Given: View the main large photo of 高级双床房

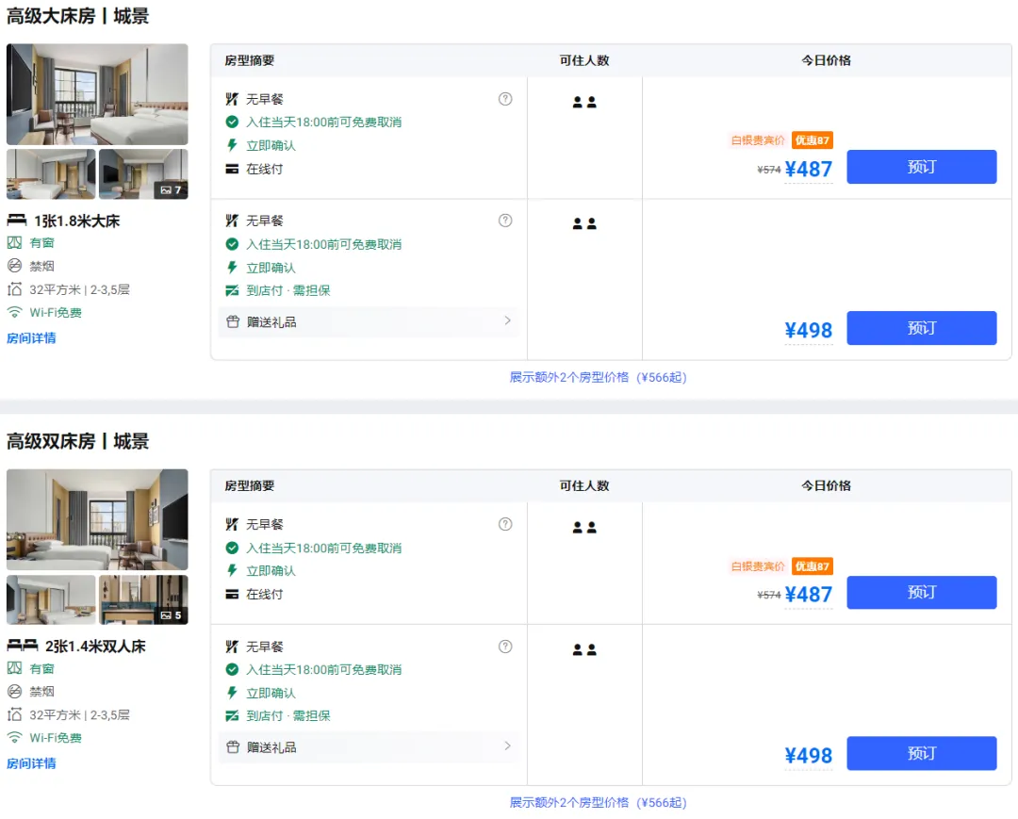Looking at the screenshot, I should point(97,519).
